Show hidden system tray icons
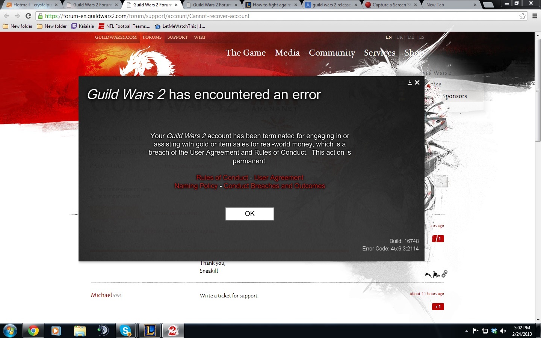 point(467,331)
